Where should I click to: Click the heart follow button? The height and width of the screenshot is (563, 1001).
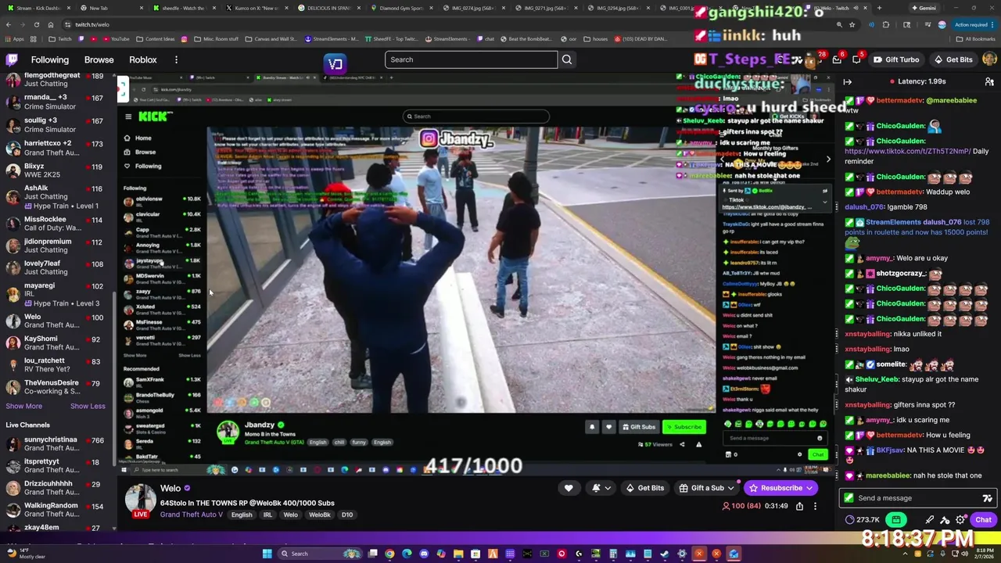tap(569, 488)
